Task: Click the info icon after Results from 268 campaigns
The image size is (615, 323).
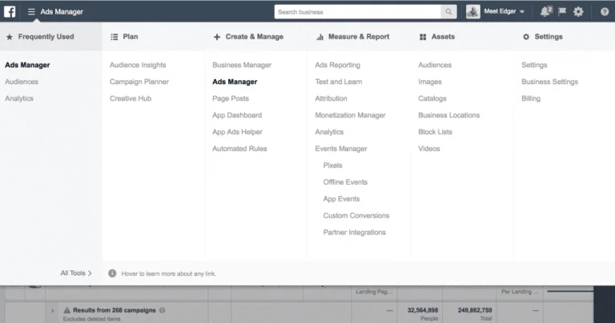Action: point(162,310)
